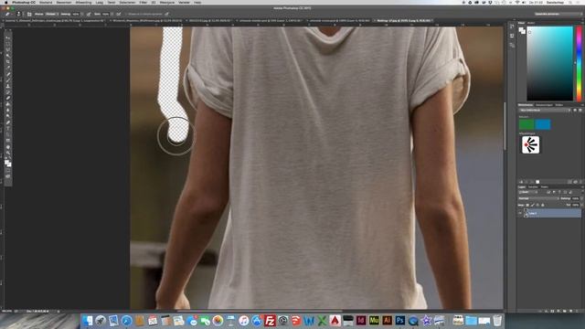This screenshot has height=329, width=585.
Task: Switch to the Stalen tab next to Kleur
Action: click(531, 23)
